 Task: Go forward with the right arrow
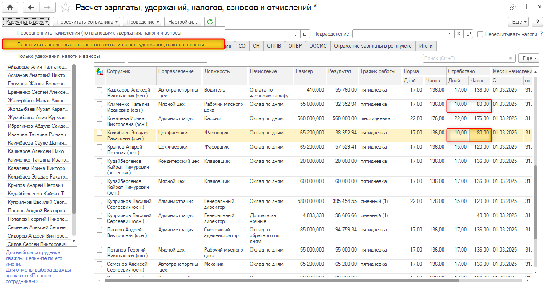click(x=47, y=7)
